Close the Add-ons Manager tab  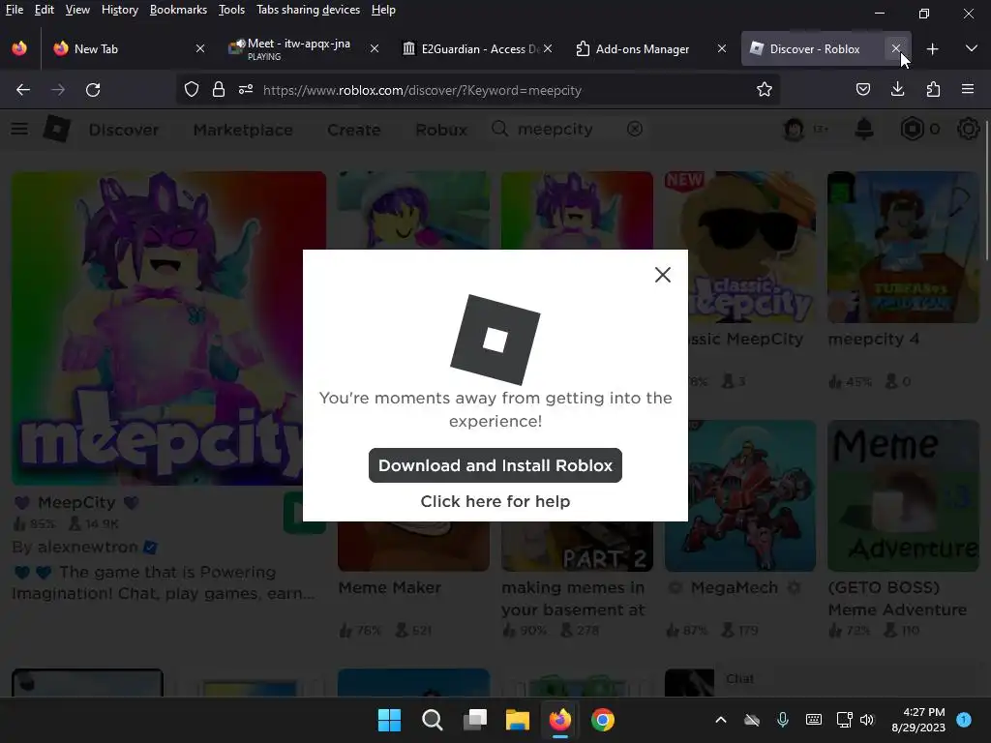[x=722, y=48]
